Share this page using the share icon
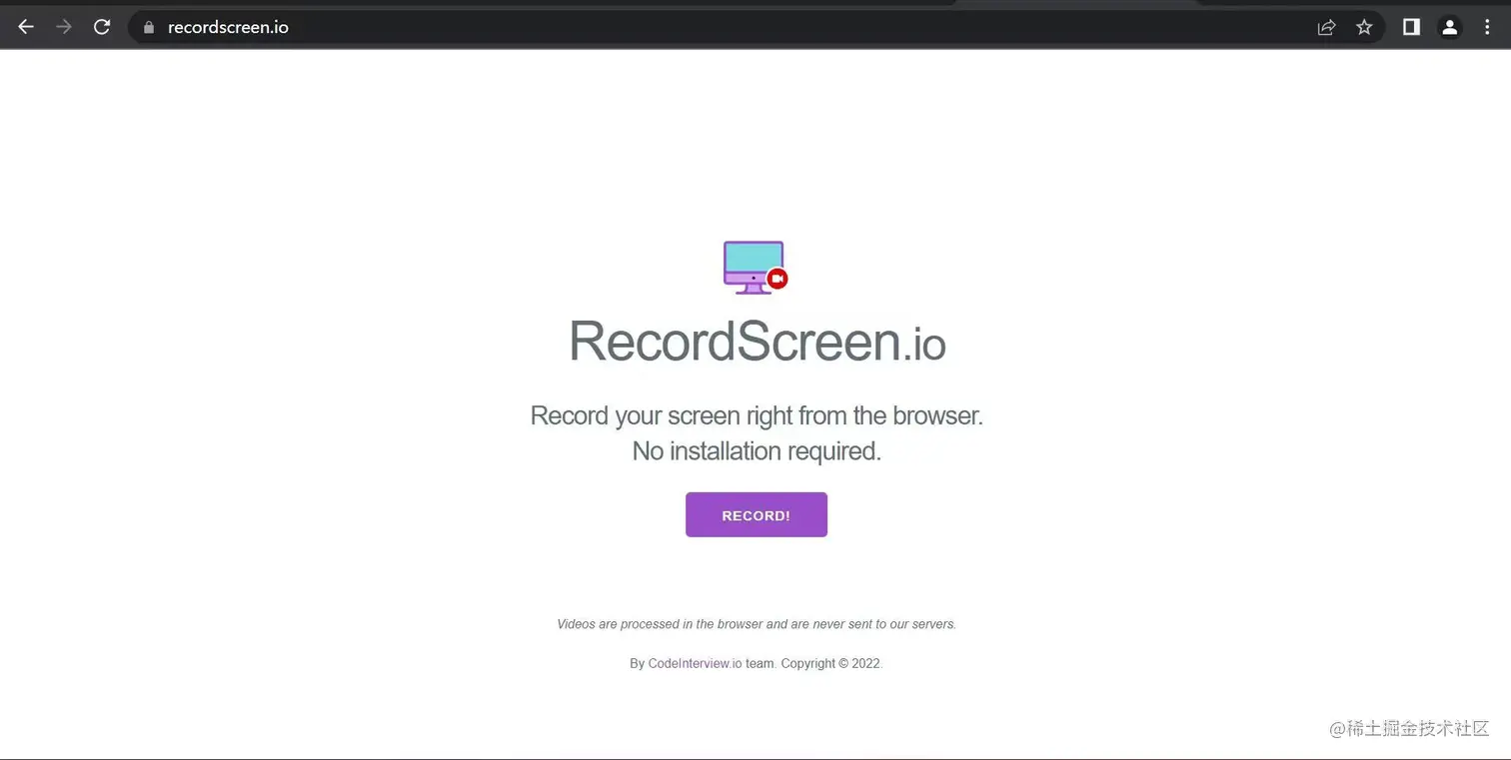Image resolution: width=1511 pixels, height=760 pixels. pyautogui.click(x=1326, y=27)
